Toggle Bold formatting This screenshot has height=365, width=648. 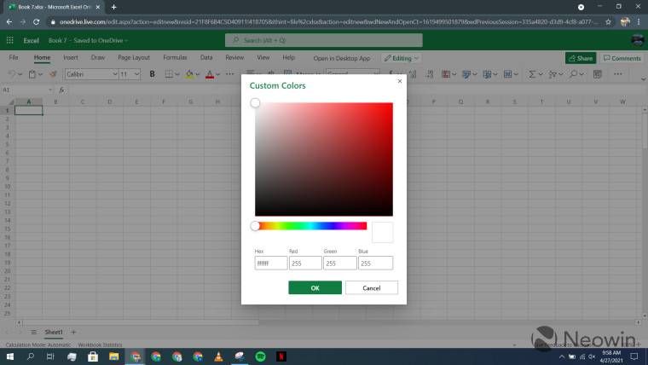tap(152, 74)
